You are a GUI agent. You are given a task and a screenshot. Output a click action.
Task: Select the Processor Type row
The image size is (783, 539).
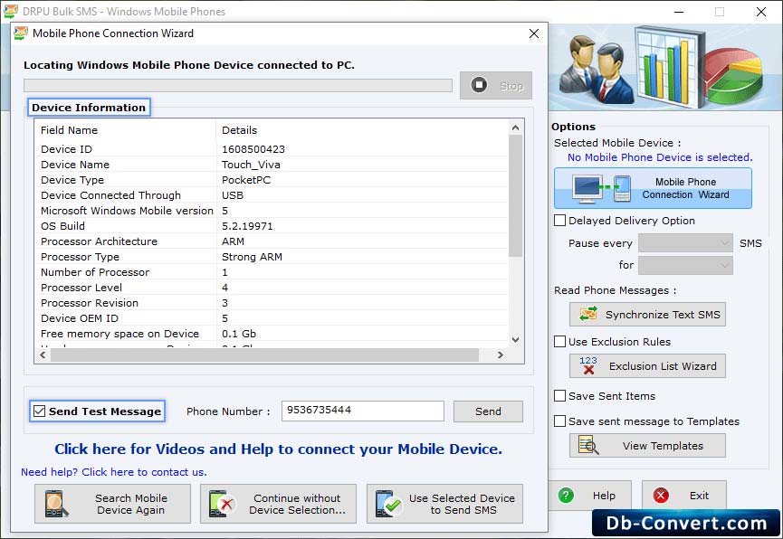272,257
